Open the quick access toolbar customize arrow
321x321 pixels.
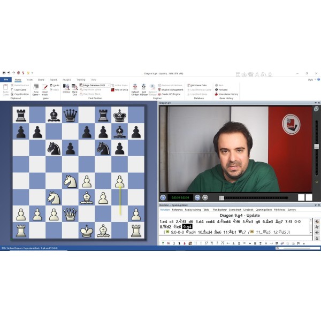pos(32,73)
